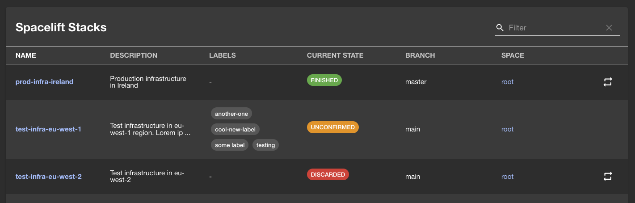Sort by the NAME column header
The image size is (635, 203).
coord(26,55)
